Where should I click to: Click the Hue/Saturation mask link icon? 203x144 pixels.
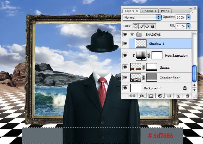149,55
